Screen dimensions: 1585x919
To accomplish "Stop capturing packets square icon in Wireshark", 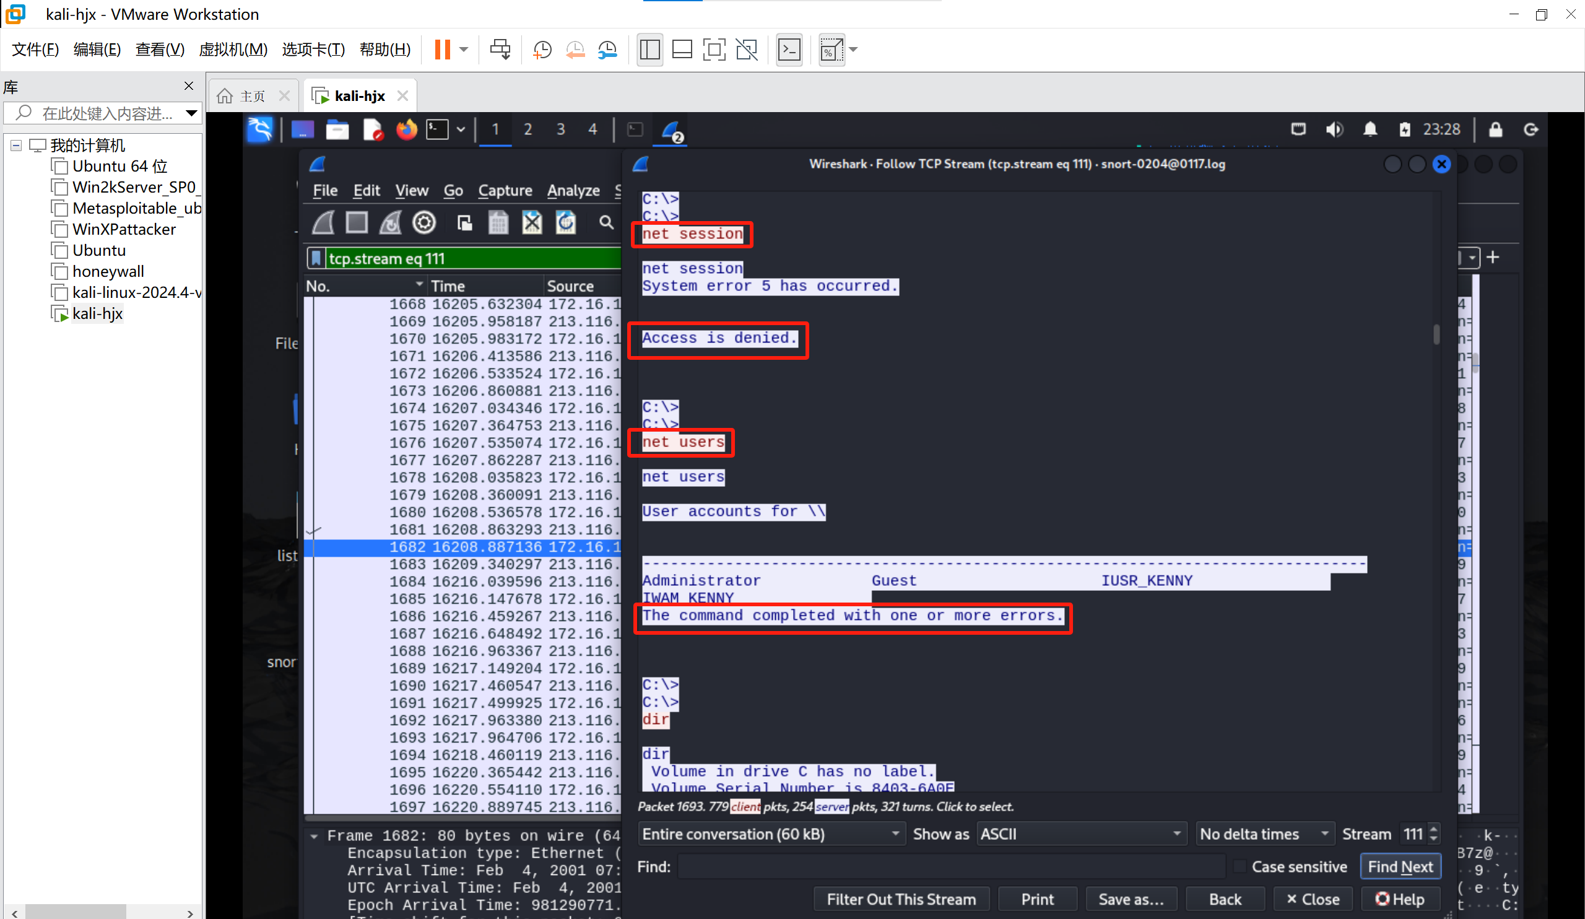I will pyautogui.click(x=357, y=223).
